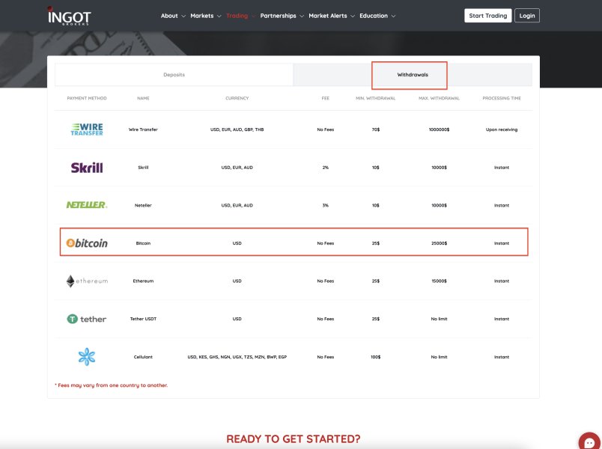Click the Neteller '3%' fee cell
Screen dimensions: 602x449
point(326,205)
